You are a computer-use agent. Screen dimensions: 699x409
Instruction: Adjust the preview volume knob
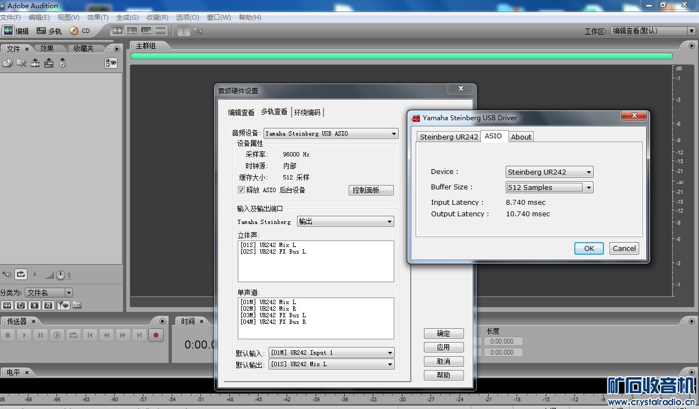tap(60, 275)
